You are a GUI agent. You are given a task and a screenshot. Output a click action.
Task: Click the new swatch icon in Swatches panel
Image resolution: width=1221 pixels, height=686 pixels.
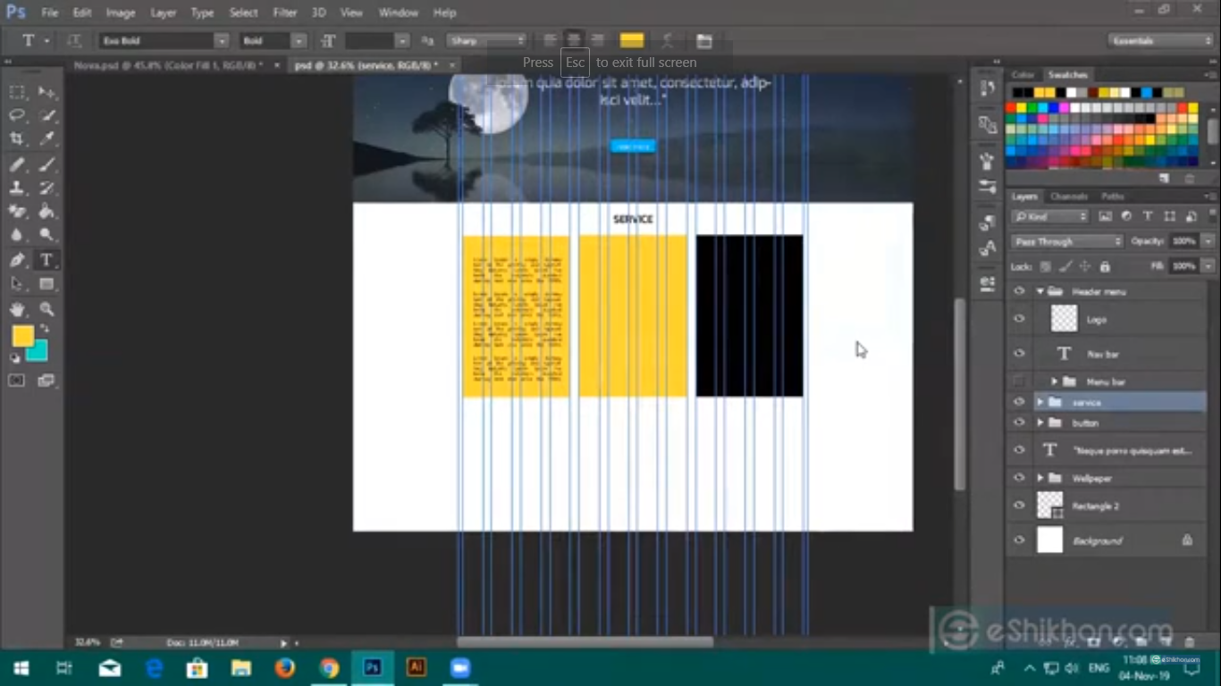point(1165,178)
